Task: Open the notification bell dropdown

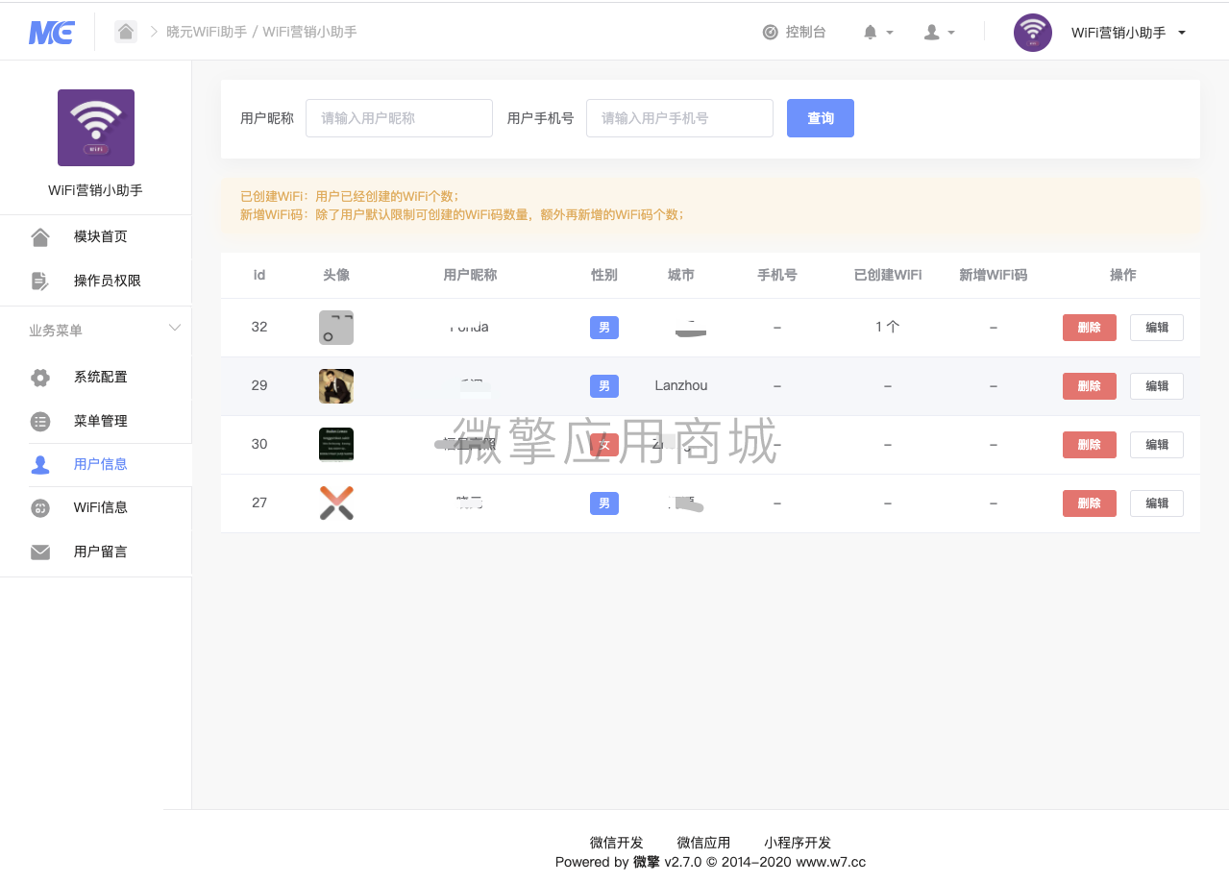Action: coord(878,32)
